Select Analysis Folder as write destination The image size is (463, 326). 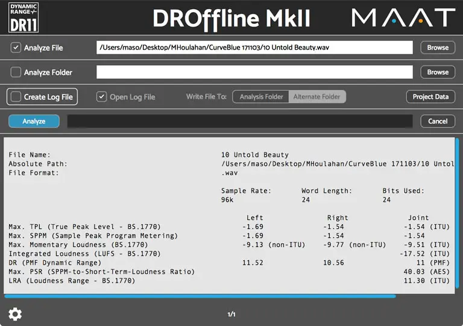tap(261, 97)
